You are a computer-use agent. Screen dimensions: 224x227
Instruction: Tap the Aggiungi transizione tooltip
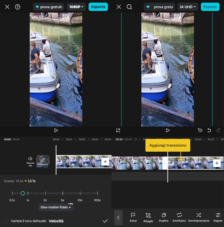[168, 145]
